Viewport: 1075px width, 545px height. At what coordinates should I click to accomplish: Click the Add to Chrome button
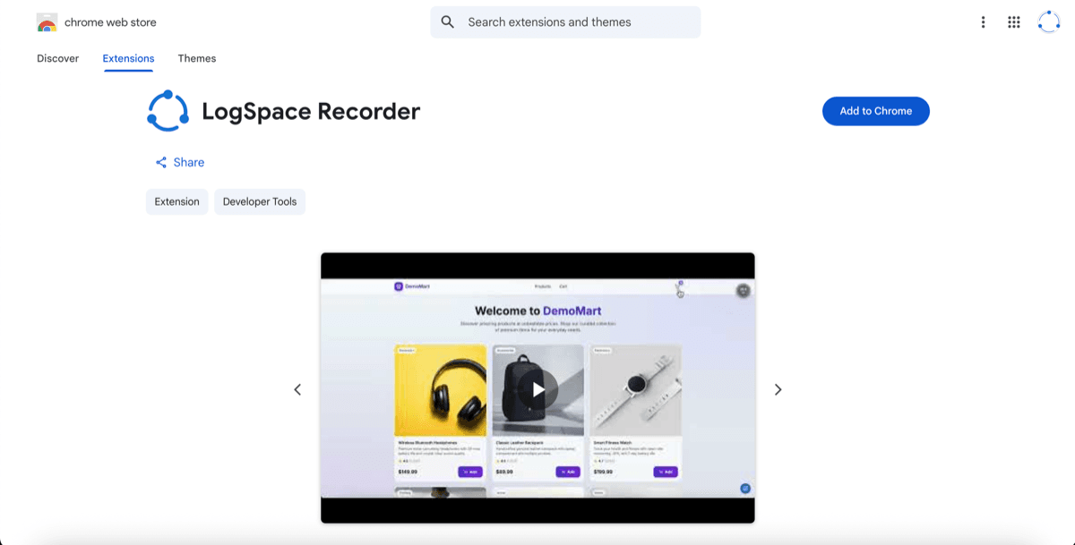click(875, 111)
